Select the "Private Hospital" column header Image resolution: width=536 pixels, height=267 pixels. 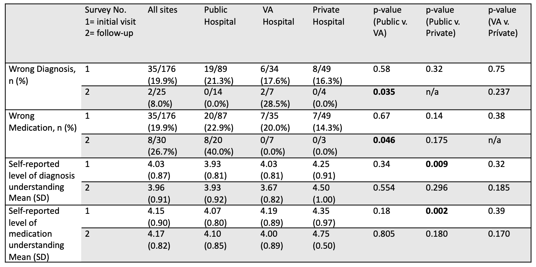328,16
